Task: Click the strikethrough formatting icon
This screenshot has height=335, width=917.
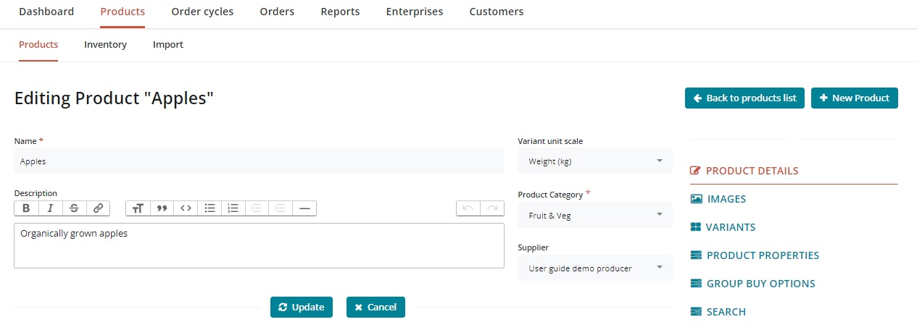Action: point(74,208)
